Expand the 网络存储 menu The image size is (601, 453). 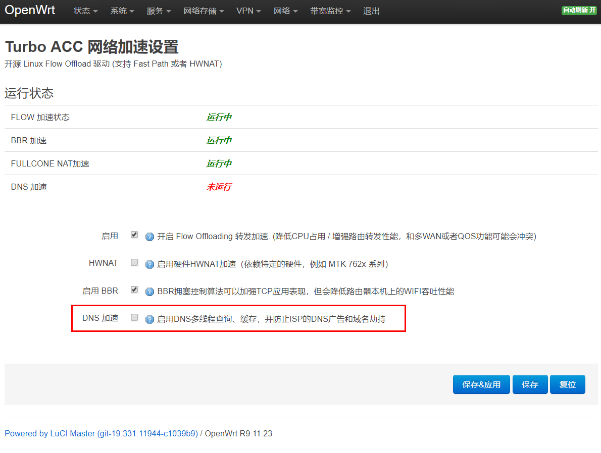coord(204,11)
